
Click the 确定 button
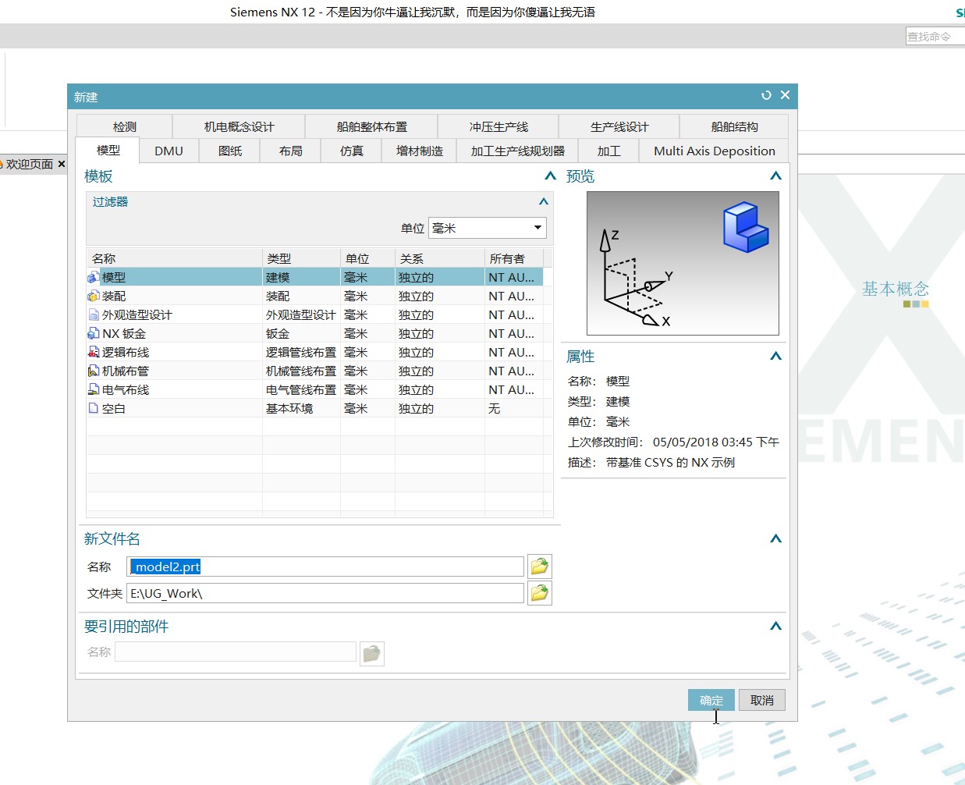[x=711, y=700]
